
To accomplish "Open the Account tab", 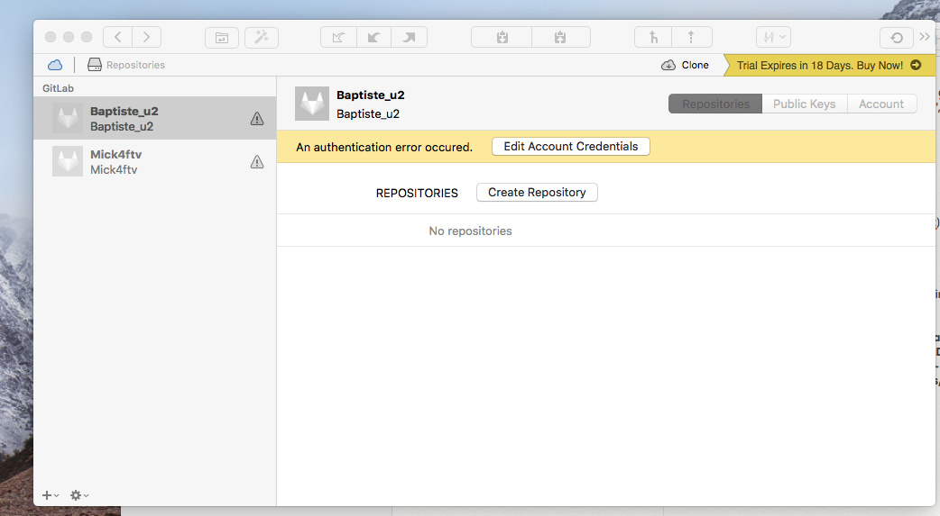I will [x=881, y=104].
